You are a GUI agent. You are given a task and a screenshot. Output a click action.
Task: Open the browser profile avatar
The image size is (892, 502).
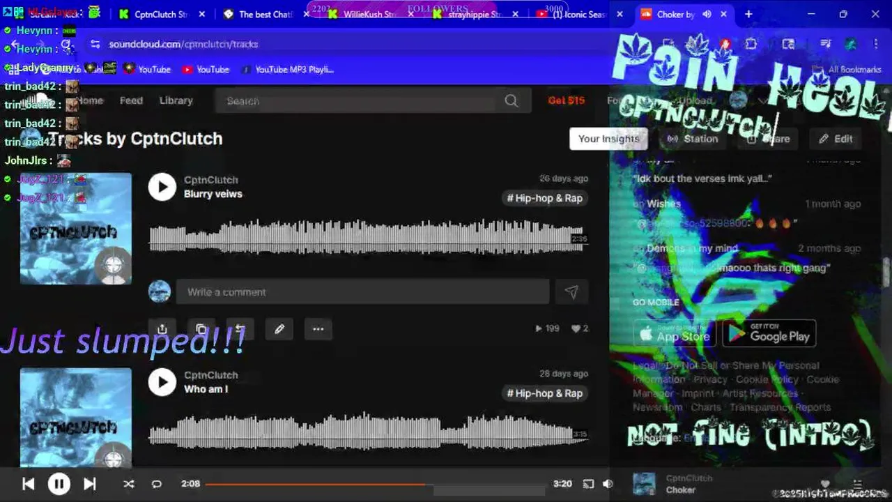(x=850, y=44)
